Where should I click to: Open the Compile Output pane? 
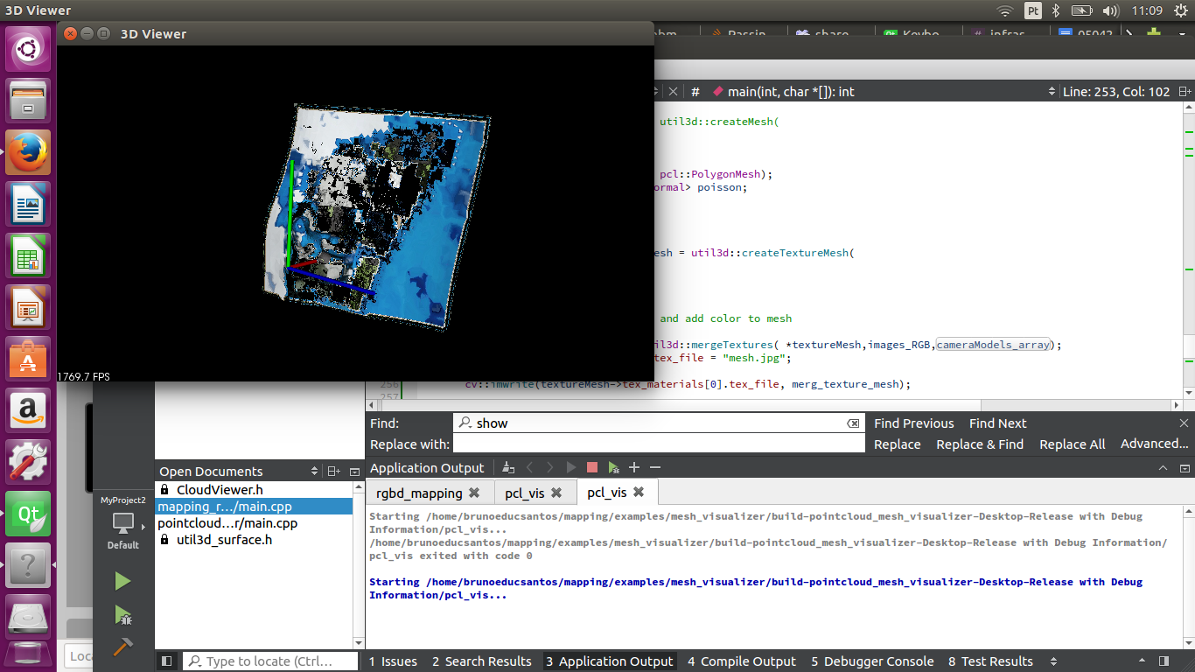click(x=741, y=661)
